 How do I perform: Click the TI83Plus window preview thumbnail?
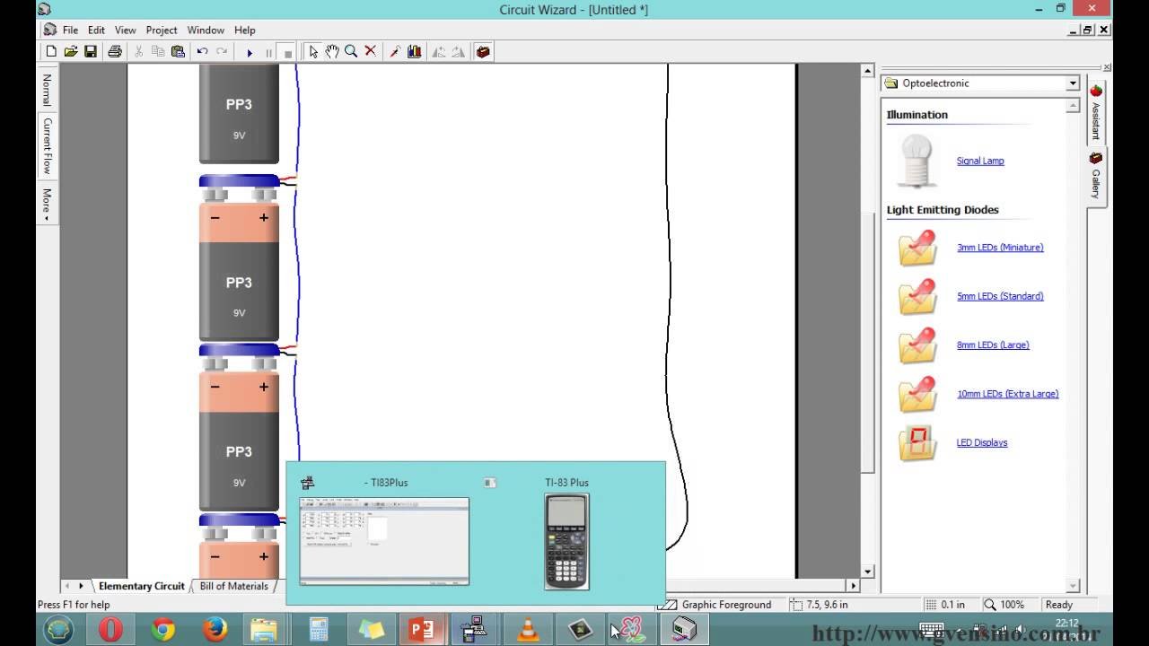coord(384,540)
